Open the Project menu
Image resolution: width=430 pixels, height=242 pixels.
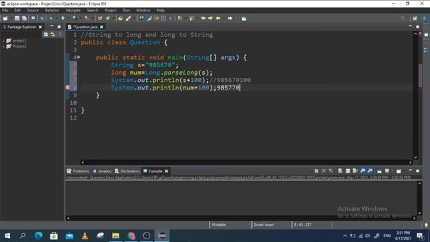110,10
